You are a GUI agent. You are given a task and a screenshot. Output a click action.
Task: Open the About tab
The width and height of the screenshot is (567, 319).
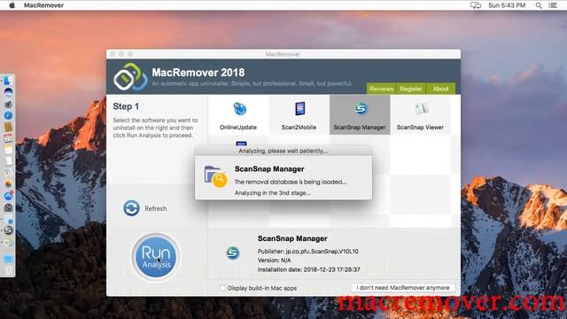(440, 89)
